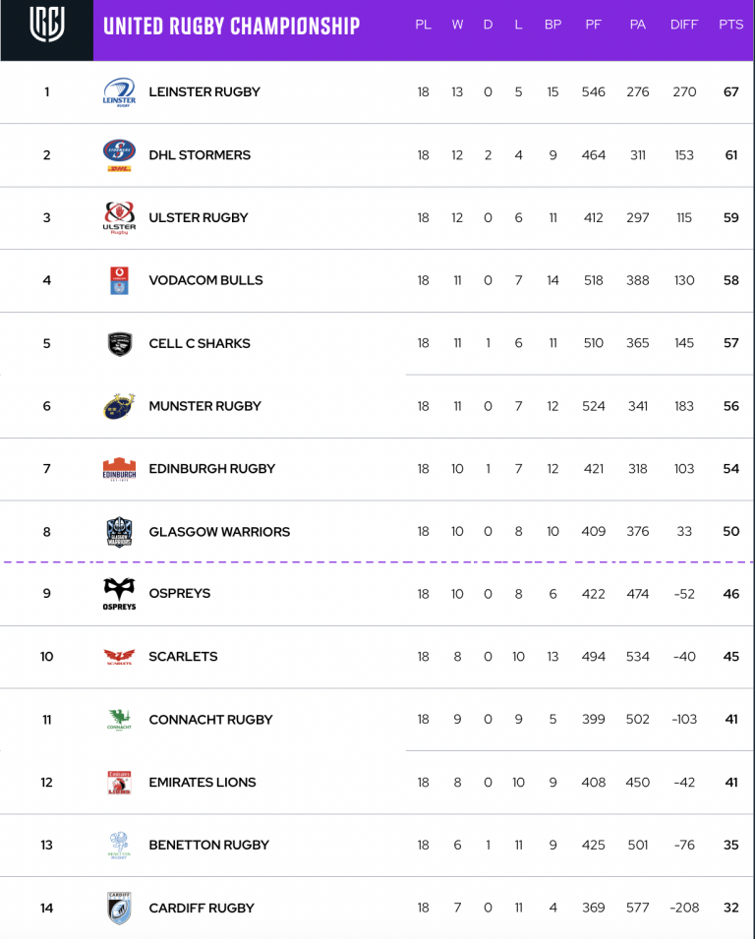This screenshot has width=755, height=939.
Task: Click the Ospreys mask logo
Action: coord(119,594)
